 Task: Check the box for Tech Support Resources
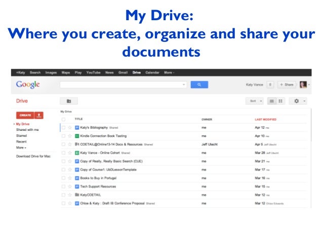tap(63, 186)
